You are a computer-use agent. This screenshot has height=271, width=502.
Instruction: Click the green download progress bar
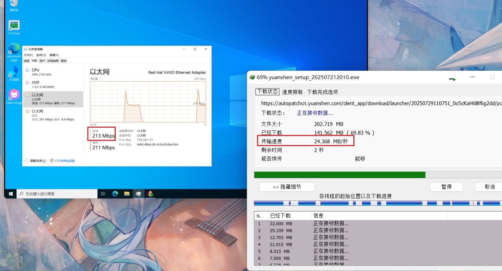(378, 175)
